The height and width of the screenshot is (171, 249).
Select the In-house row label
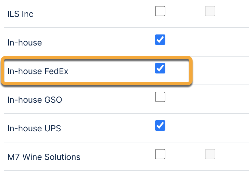coord(25,43)
